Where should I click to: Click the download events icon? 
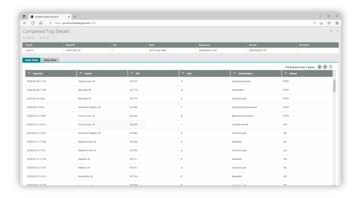pyautogui.click(x=319, y=67)
